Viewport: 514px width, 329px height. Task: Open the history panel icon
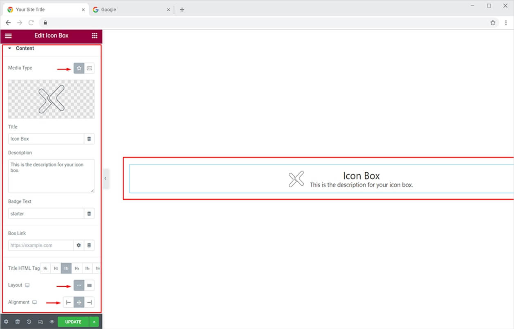[29, 322]
